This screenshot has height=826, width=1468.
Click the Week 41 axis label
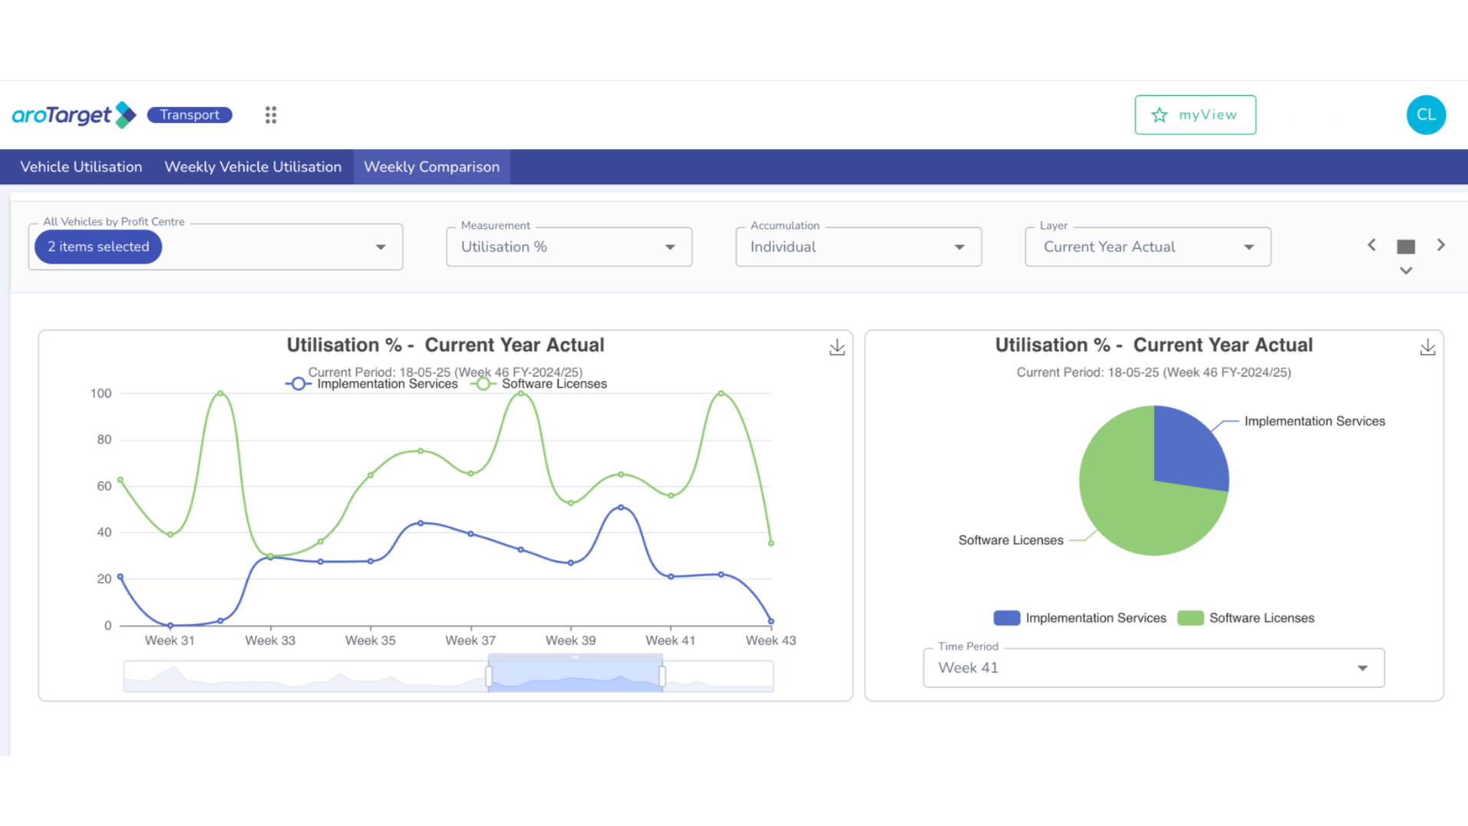coord(670,640)
